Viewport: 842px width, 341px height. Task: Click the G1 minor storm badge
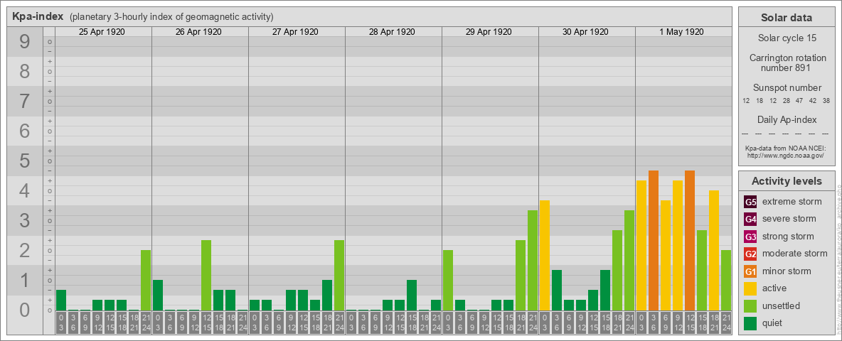tap(751, 271)
